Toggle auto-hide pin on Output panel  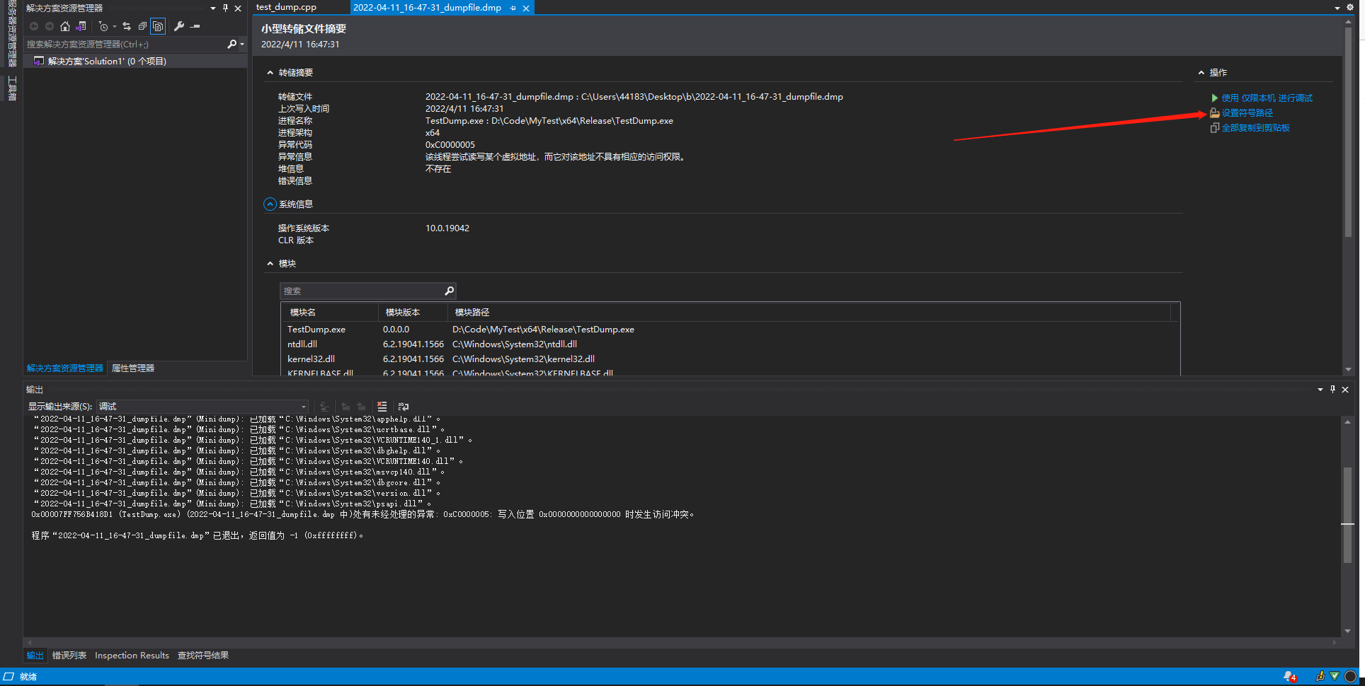pos(1332,390)
